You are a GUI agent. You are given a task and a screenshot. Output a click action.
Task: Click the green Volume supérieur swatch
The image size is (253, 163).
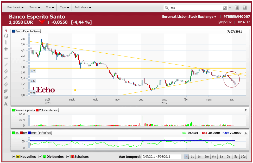click(14, 110)
